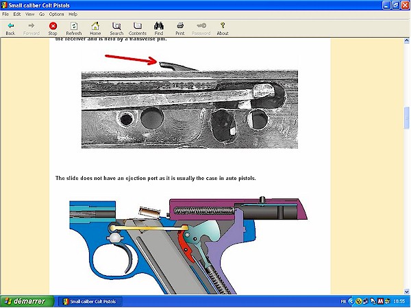Click the Password key icon
411x308 pixels.
201,28
